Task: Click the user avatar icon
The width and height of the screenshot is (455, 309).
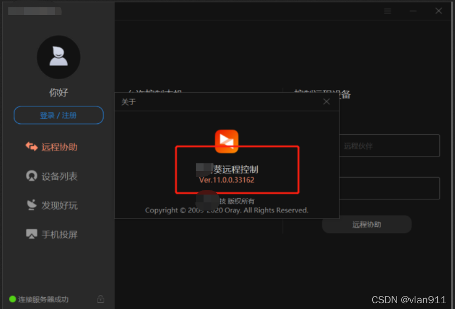Action: coord(59,57)
